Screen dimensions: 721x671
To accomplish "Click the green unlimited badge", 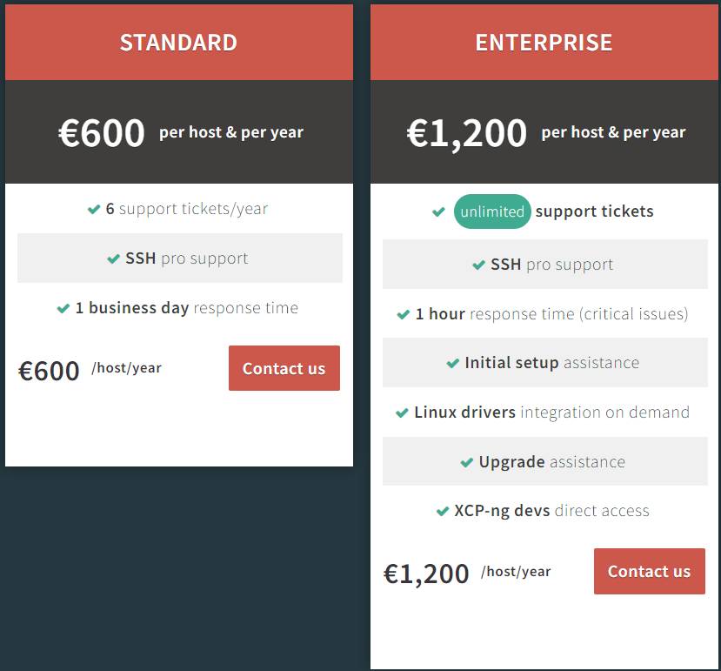I will (492, 211).
